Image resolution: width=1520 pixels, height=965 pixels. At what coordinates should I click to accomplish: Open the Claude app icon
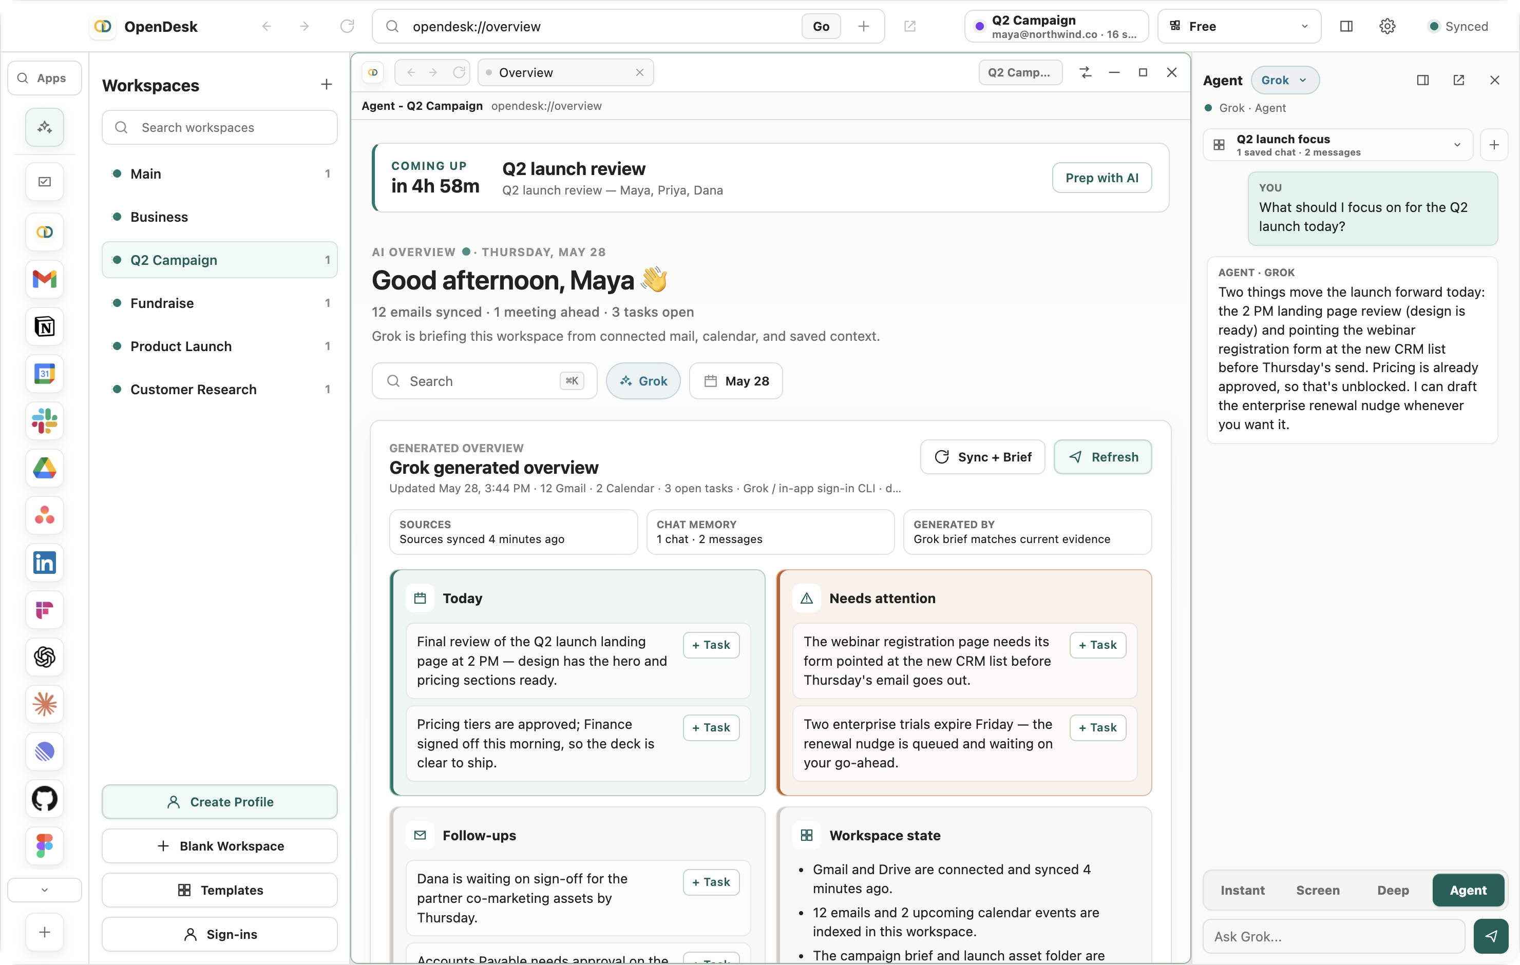(44, 704)
